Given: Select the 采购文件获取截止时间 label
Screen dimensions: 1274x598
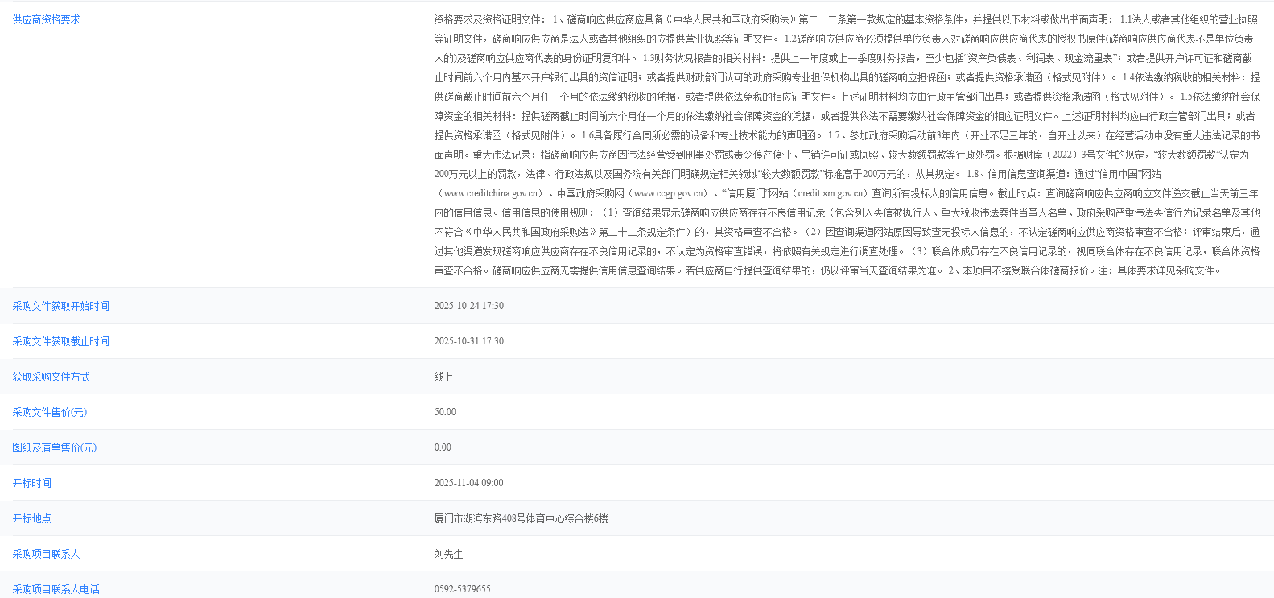Looking at the screenshot, I should [x=60, y=341].
